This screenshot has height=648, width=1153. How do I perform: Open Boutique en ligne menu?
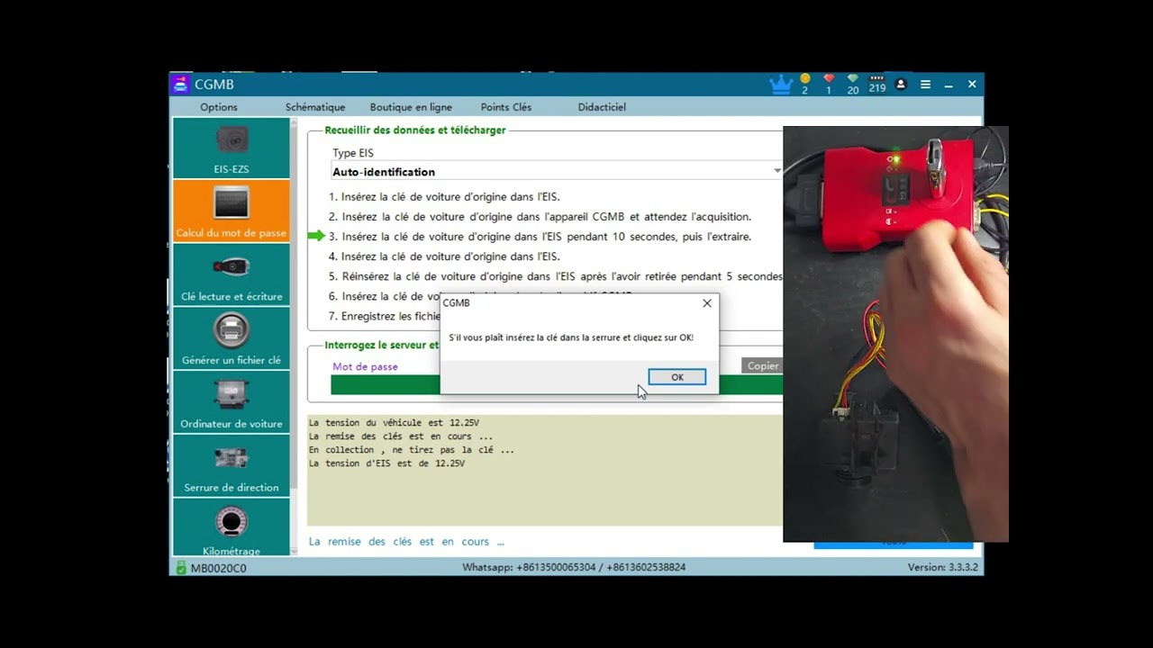[411, 107]
